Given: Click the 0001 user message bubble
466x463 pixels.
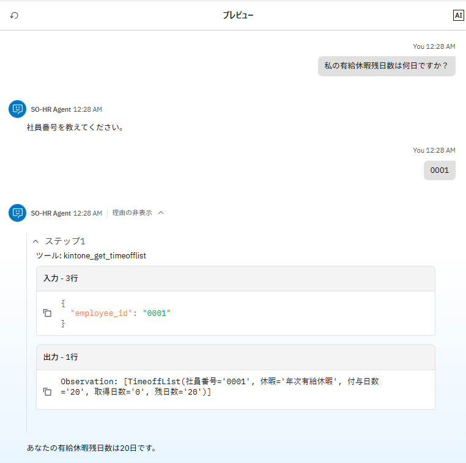Looking at the screenshot, I should (x=439, y=170).
